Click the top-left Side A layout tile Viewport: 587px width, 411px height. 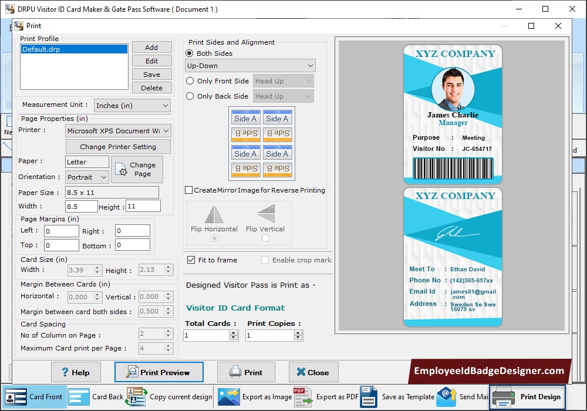click(245, 117)
